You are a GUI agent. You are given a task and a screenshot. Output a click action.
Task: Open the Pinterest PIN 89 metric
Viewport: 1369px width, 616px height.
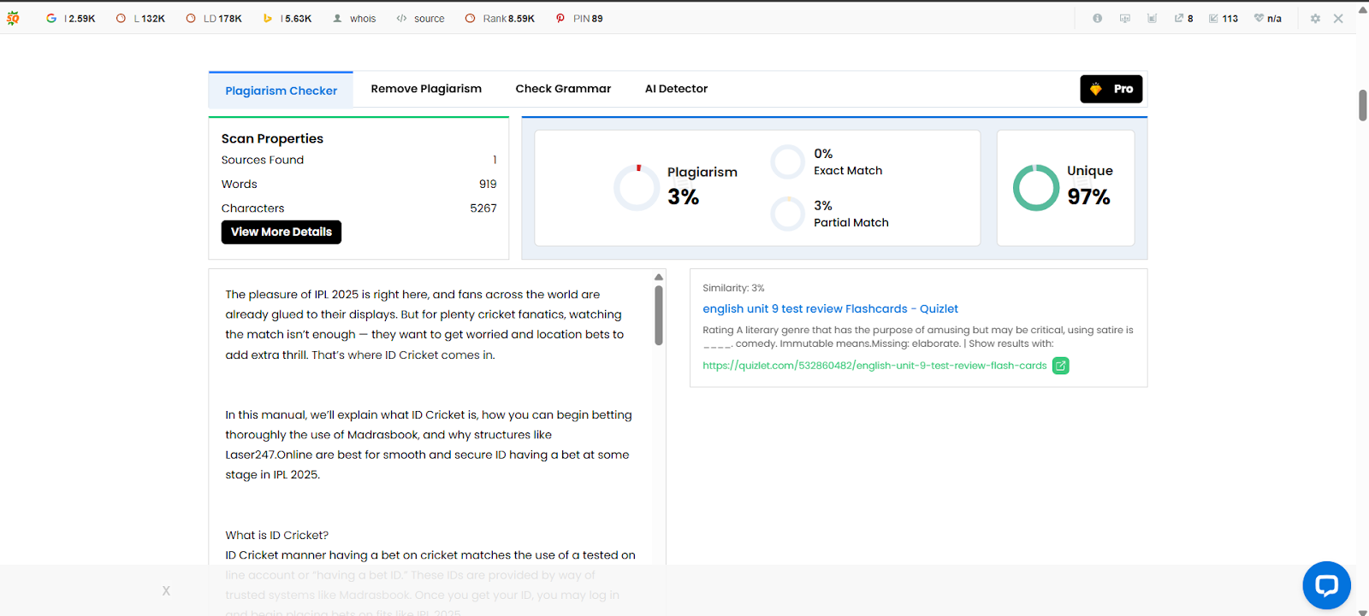click(x=579, y=18)
